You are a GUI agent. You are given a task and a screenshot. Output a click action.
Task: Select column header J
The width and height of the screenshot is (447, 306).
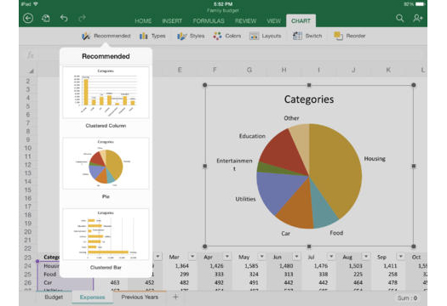click(353, 70)
